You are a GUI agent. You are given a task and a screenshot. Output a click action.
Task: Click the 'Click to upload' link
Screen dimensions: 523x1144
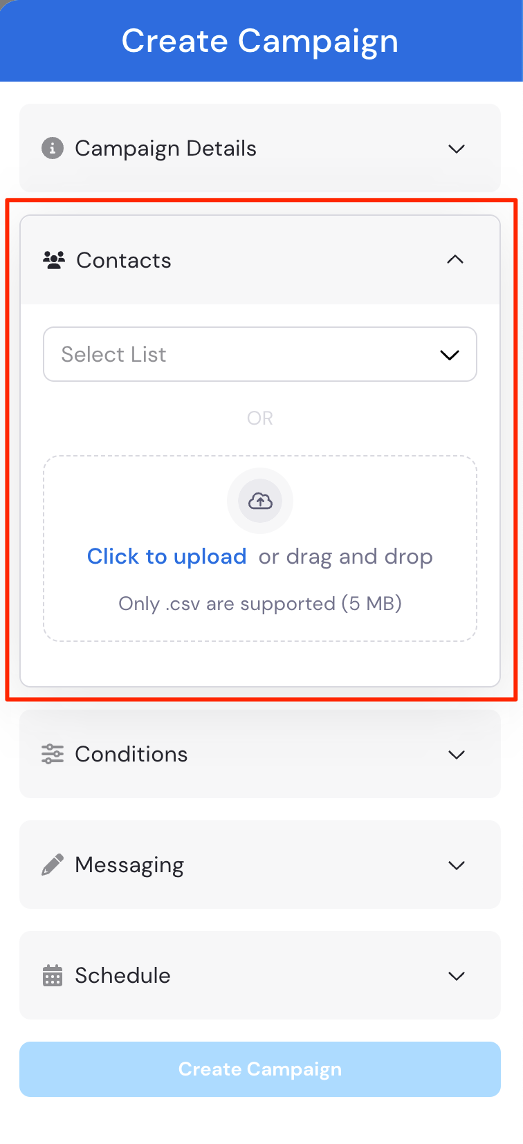coord(167,556)
